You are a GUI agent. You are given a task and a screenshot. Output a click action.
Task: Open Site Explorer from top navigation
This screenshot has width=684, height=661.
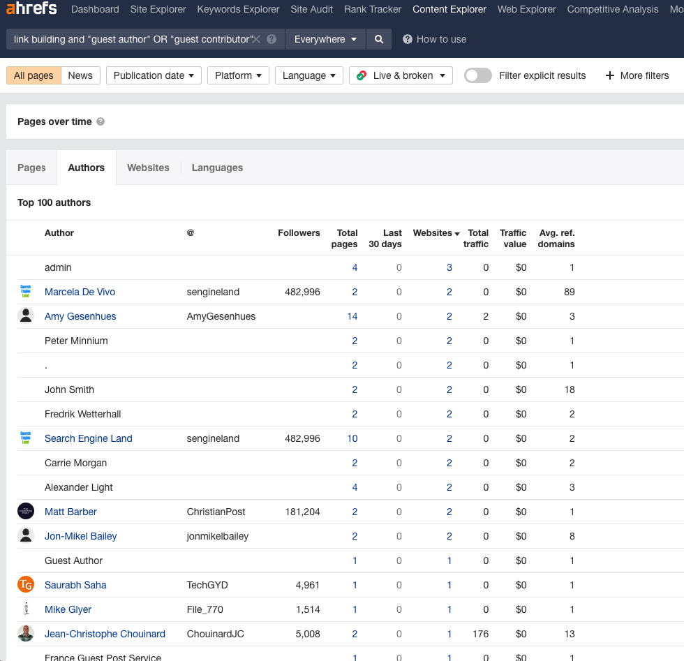[158, 9]
